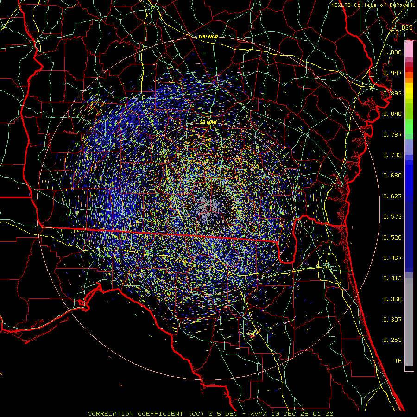Click the 100 NMI range ring label
This screenshot has height=417, width=417.
point(208,37)
